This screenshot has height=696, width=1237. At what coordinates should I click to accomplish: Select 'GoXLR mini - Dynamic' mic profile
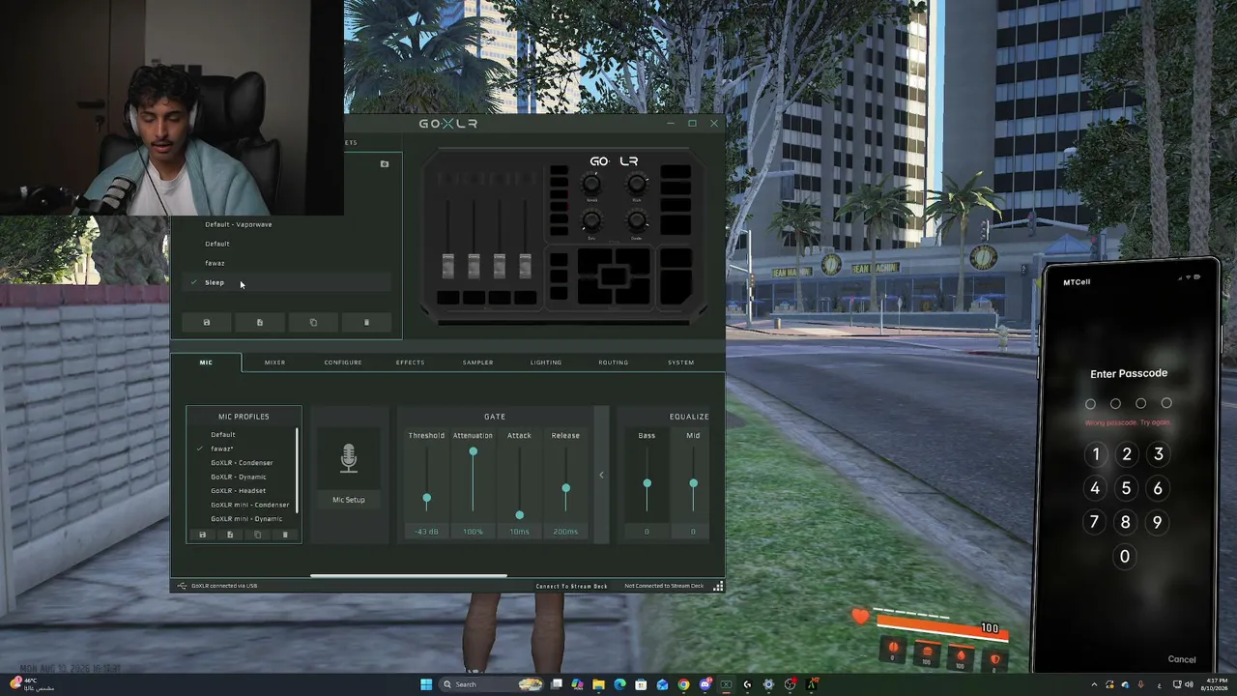pos(246,519)
